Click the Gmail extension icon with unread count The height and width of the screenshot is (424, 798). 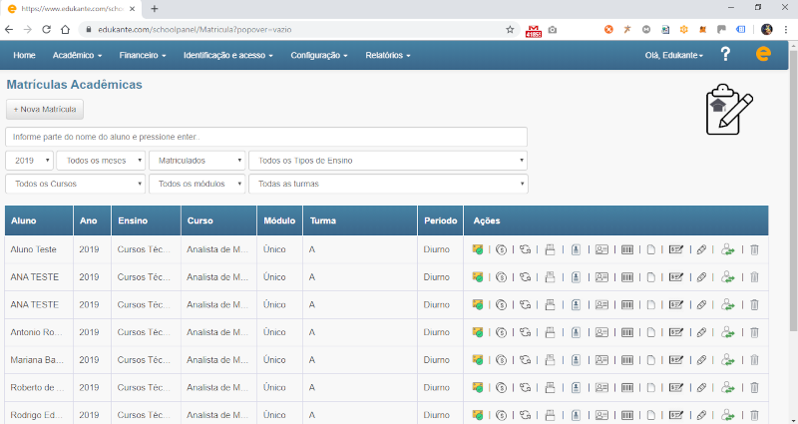[x=534, y=31]
